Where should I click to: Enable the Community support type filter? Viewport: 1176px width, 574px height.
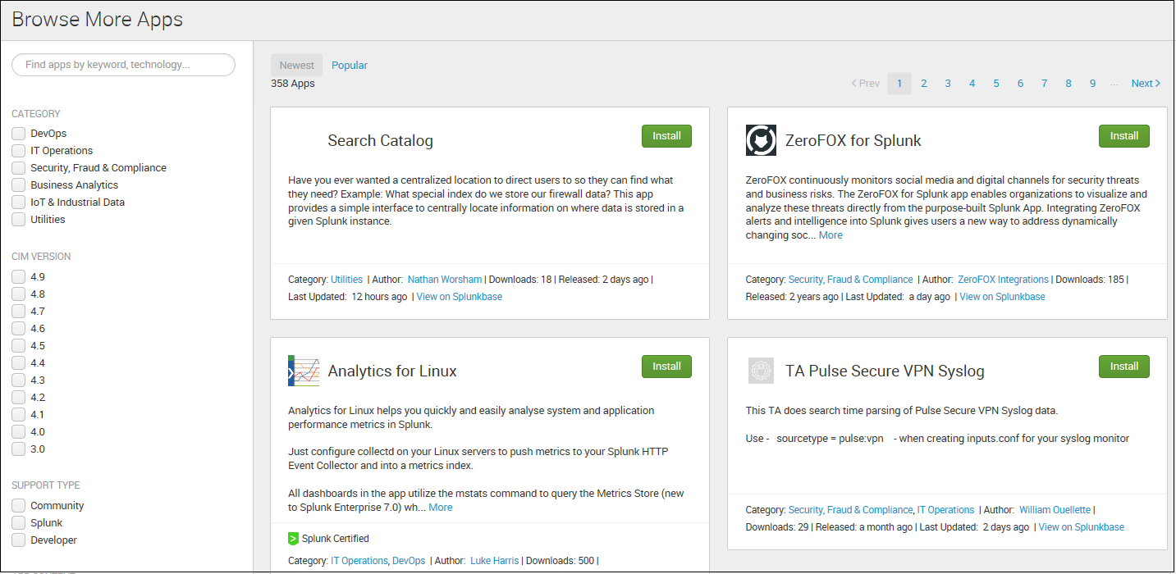coord(18,506)
